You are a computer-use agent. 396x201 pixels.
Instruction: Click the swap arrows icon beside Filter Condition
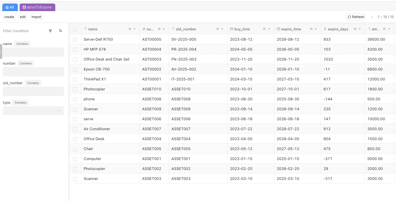pyautogui.click(x=61, y=31)
